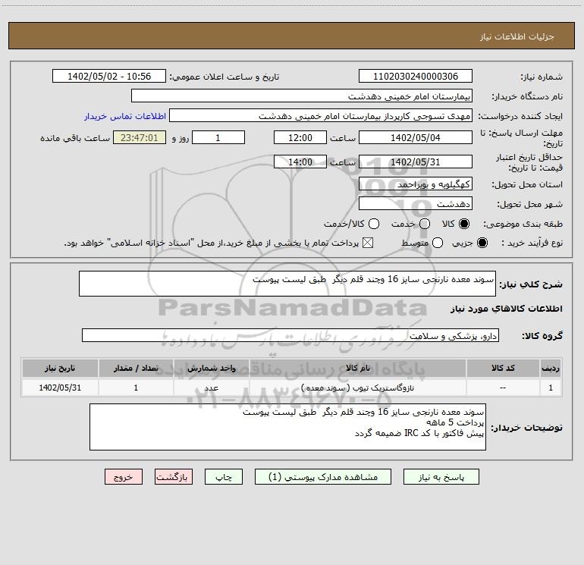This screenshot has width=584, height=565.
Task: Choose the جزیی purchase type radio
Action: point(482,243)
